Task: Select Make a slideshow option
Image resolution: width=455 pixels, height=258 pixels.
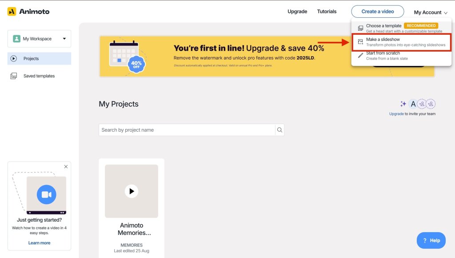Action: [x=401, y=42]
